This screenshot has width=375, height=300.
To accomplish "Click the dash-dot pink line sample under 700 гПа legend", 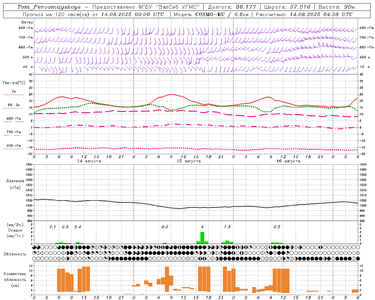I will (13, 135).
